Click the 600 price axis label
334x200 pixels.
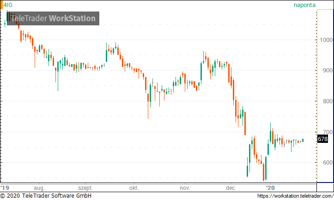click(328, 163)
